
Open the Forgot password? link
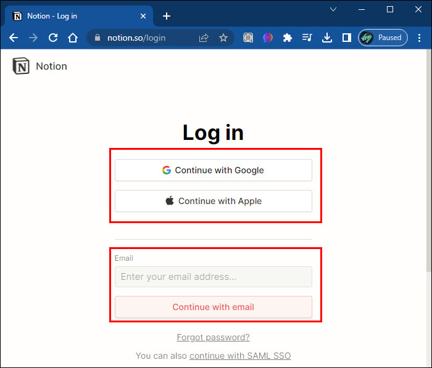point(214,337)
